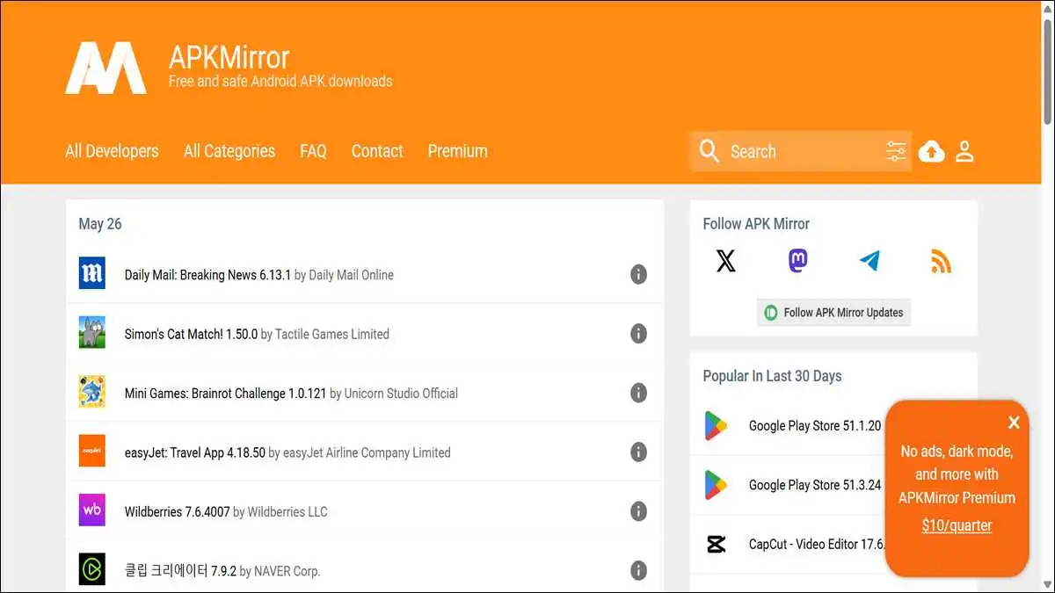Image resolution: width=1055 pixels, height=593 pixels.
Task: Show info for easyJet: Travel App
Action: pos(639,452)
